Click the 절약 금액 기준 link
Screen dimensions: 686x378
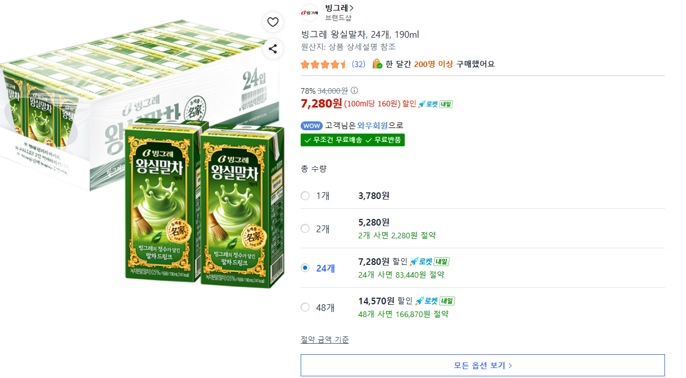[324, 340]
